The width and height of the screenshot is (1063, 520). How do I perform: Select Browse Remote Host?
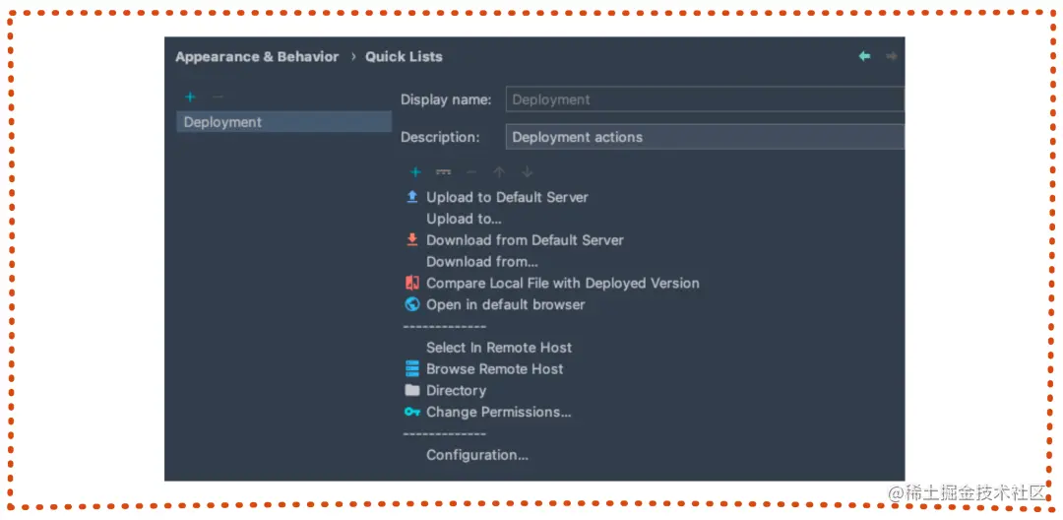pyautogui.click(x=495, y=369)
